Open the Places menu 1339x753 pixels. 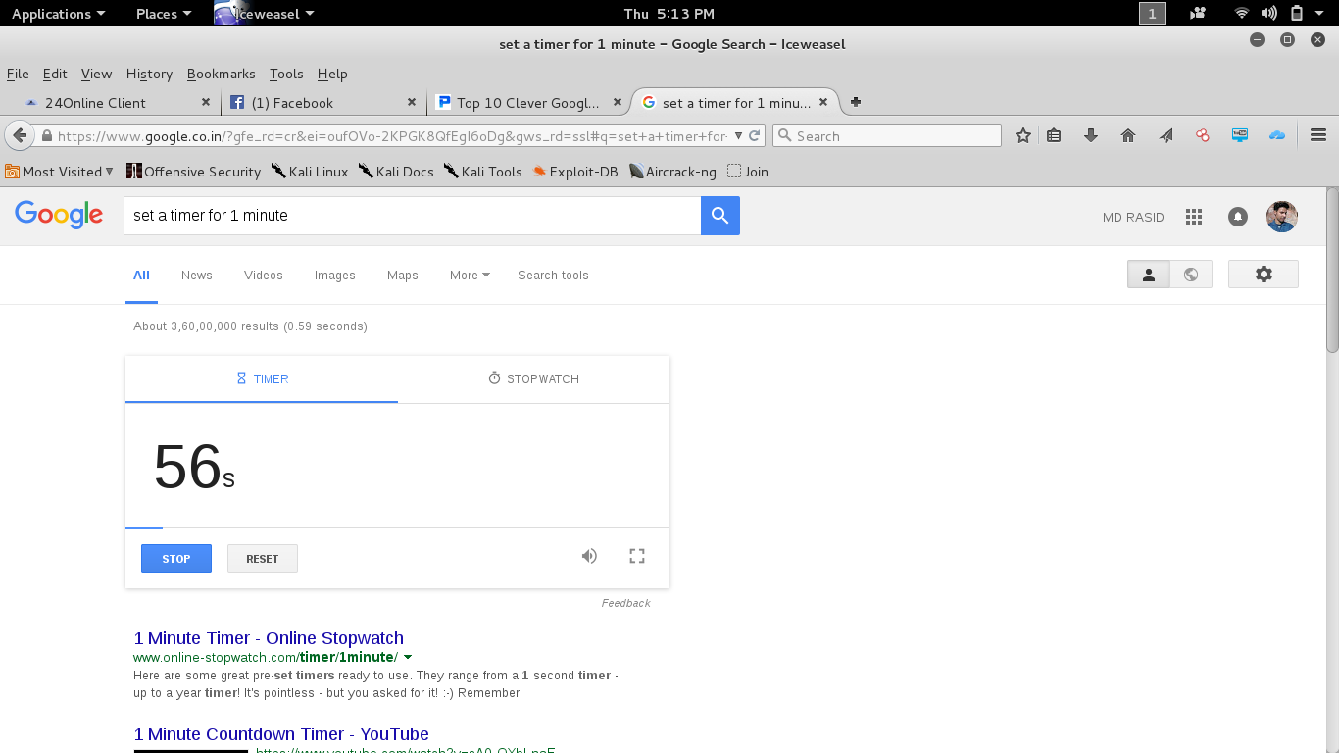pos(164,14)
